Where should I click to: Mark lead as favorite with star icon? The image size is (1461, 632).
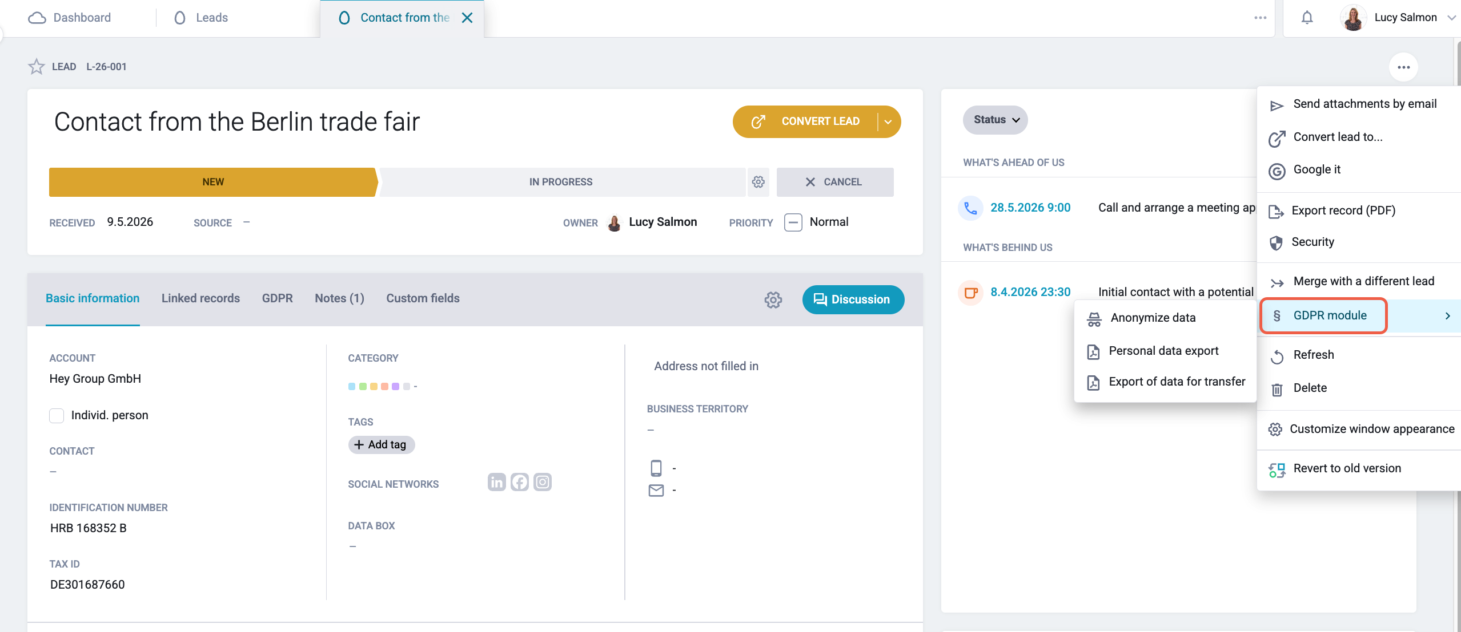(x=37, y=67)
